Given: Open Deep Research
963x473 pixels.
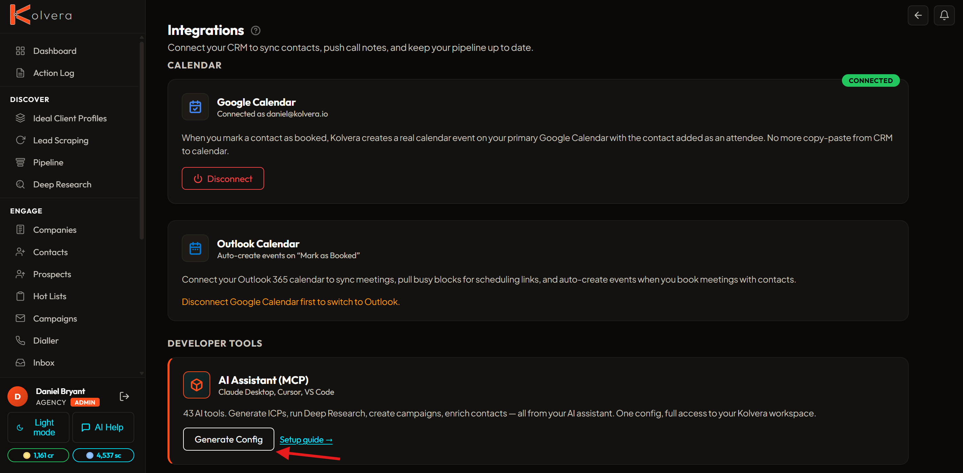Looking at the screenshot, I should pyautogui.click(x=62, y=184).
